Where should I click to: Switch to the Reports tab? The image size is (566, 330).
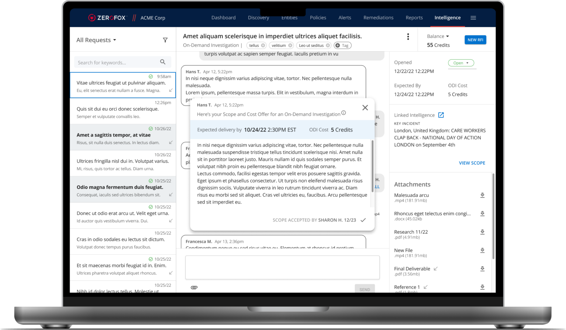pyautogui.click(x=414, y=18)
